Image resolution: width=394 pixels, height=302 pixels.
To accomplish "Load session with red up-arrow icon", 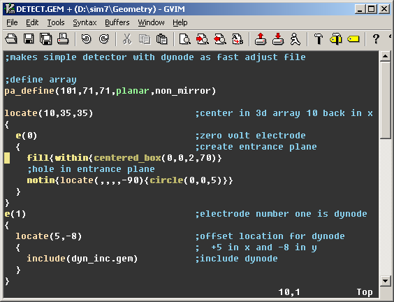I will pos(261,39).
